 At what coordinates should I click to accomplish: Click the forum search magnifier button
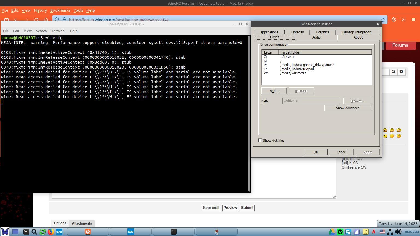[x=393, y=72]
